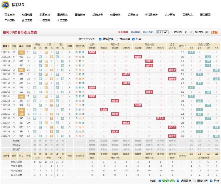Click the 最大连出数 statistics row label
The image size is (221, 184).
(16, 175)
